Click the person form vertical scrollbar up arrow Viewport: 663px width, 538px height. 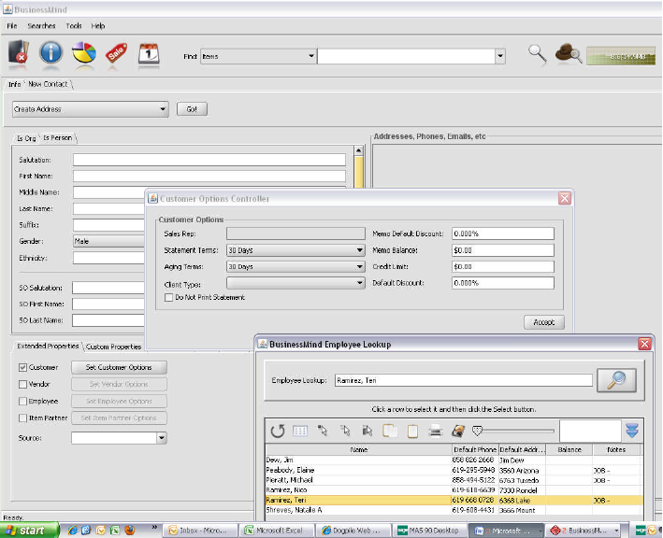pos(358,150)
